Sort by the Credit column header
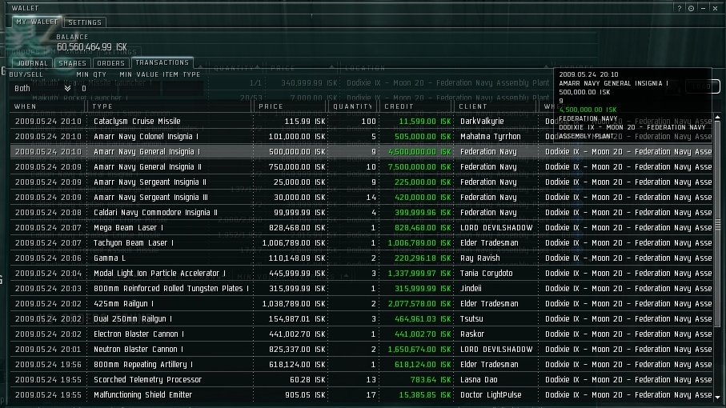 tap(416, 106)
